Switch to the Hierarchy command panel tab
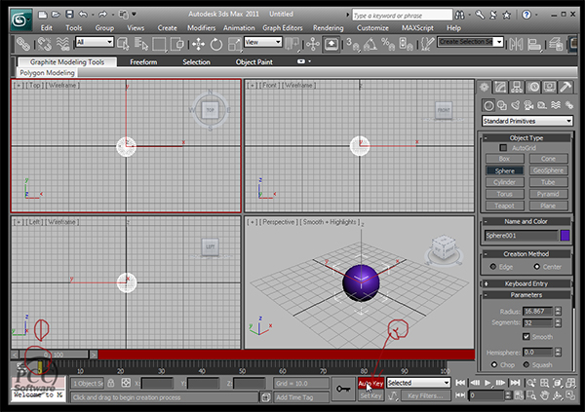Viewport: 585px width, 412px height. click(x=517, y=88)
